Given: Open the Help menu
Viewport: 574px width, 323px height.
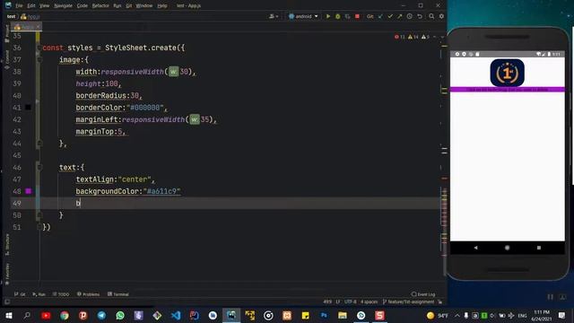Looking at the screenshot, I should coord(162,6).
